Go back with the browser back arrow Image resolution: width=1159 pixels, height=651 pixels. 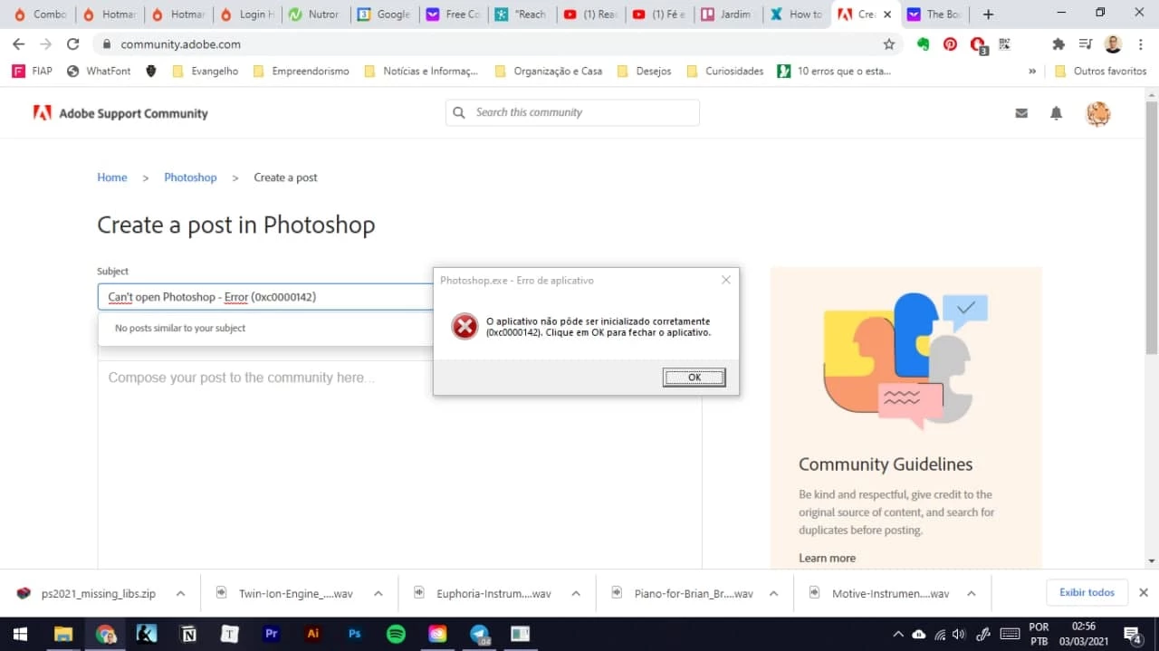pos(18,43)
